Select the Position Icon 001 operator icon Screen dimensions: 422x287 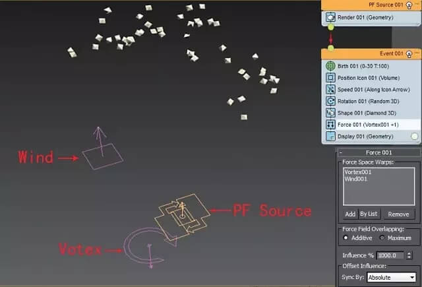click(x=331, y=78)
